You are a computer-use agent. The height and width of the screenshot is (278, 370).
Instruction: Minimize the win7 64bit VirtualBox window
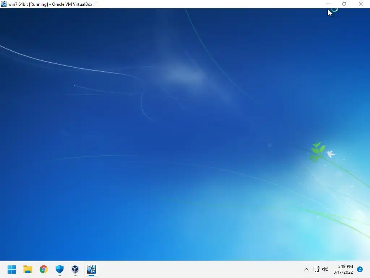(328, 4)
